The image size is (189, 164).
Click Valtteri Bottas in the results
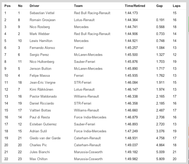pyautogui.click(x=40, y=110)
